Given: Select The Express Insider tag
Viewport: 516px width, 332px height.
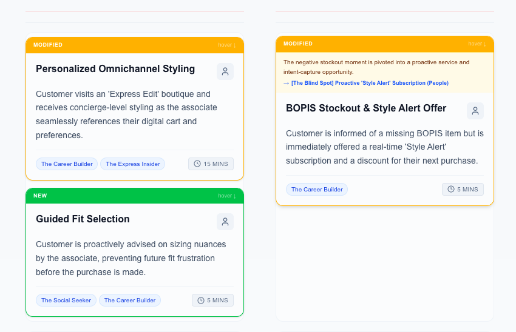Looking at the screenshot, I should click(x=133, y=164).
